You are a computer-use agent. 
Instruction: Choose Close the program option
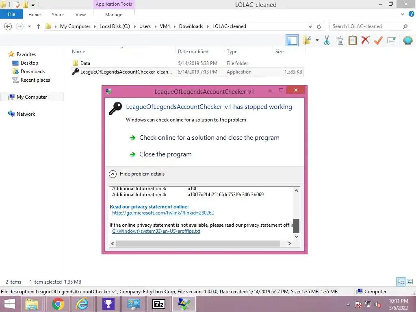pyautogui.click(x=165, y=154)
